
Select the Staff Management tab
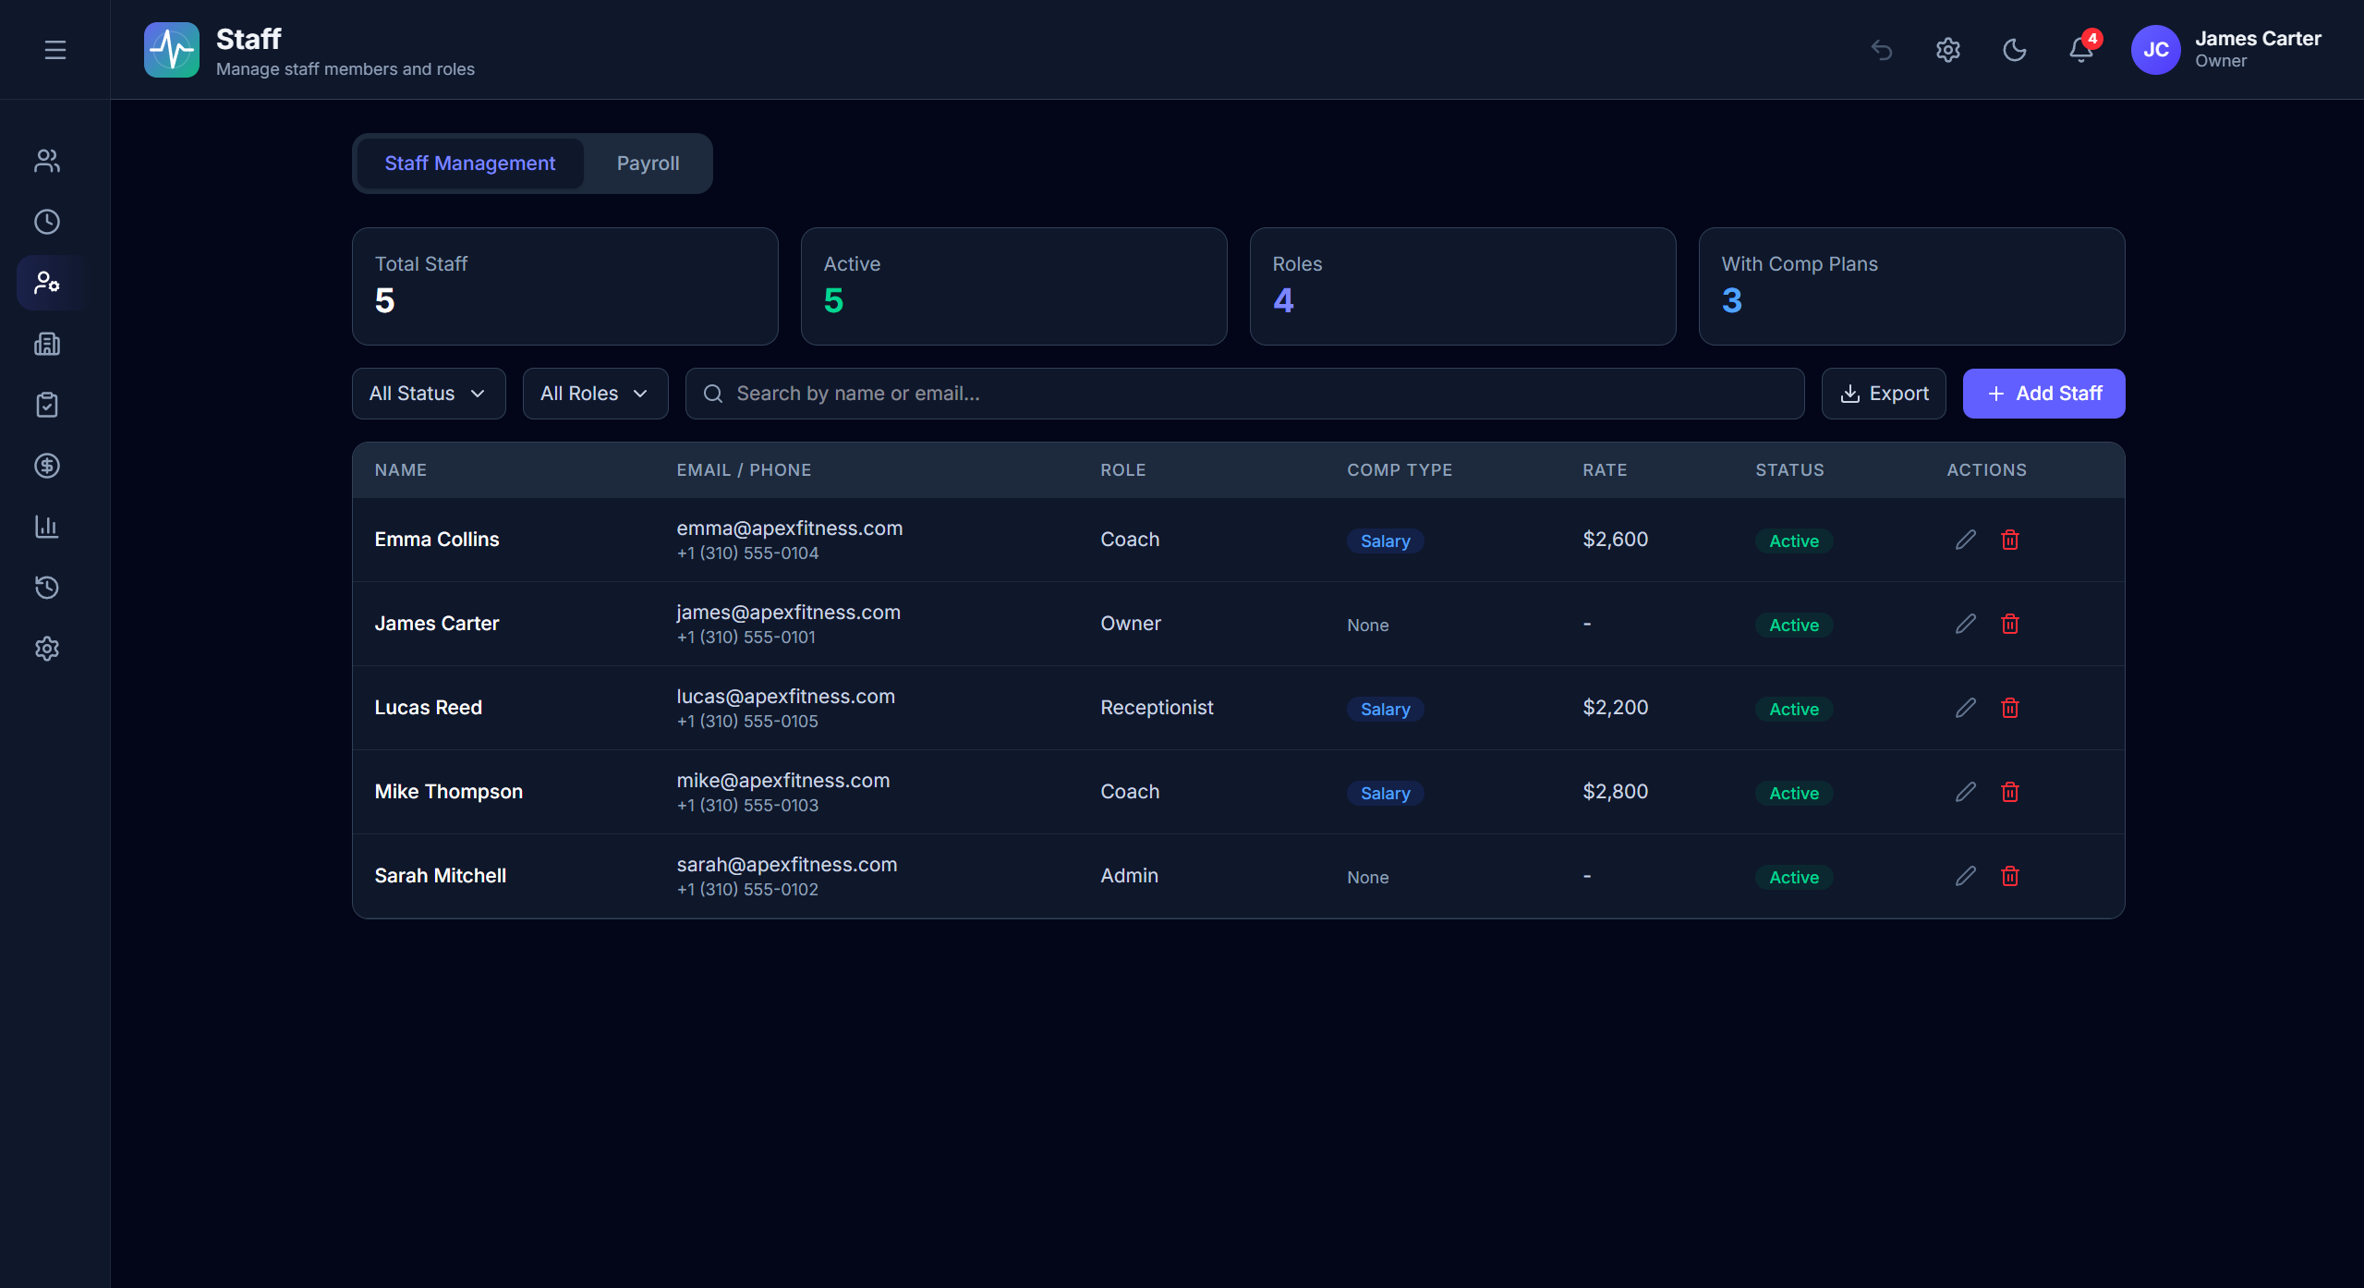[470, 163]
